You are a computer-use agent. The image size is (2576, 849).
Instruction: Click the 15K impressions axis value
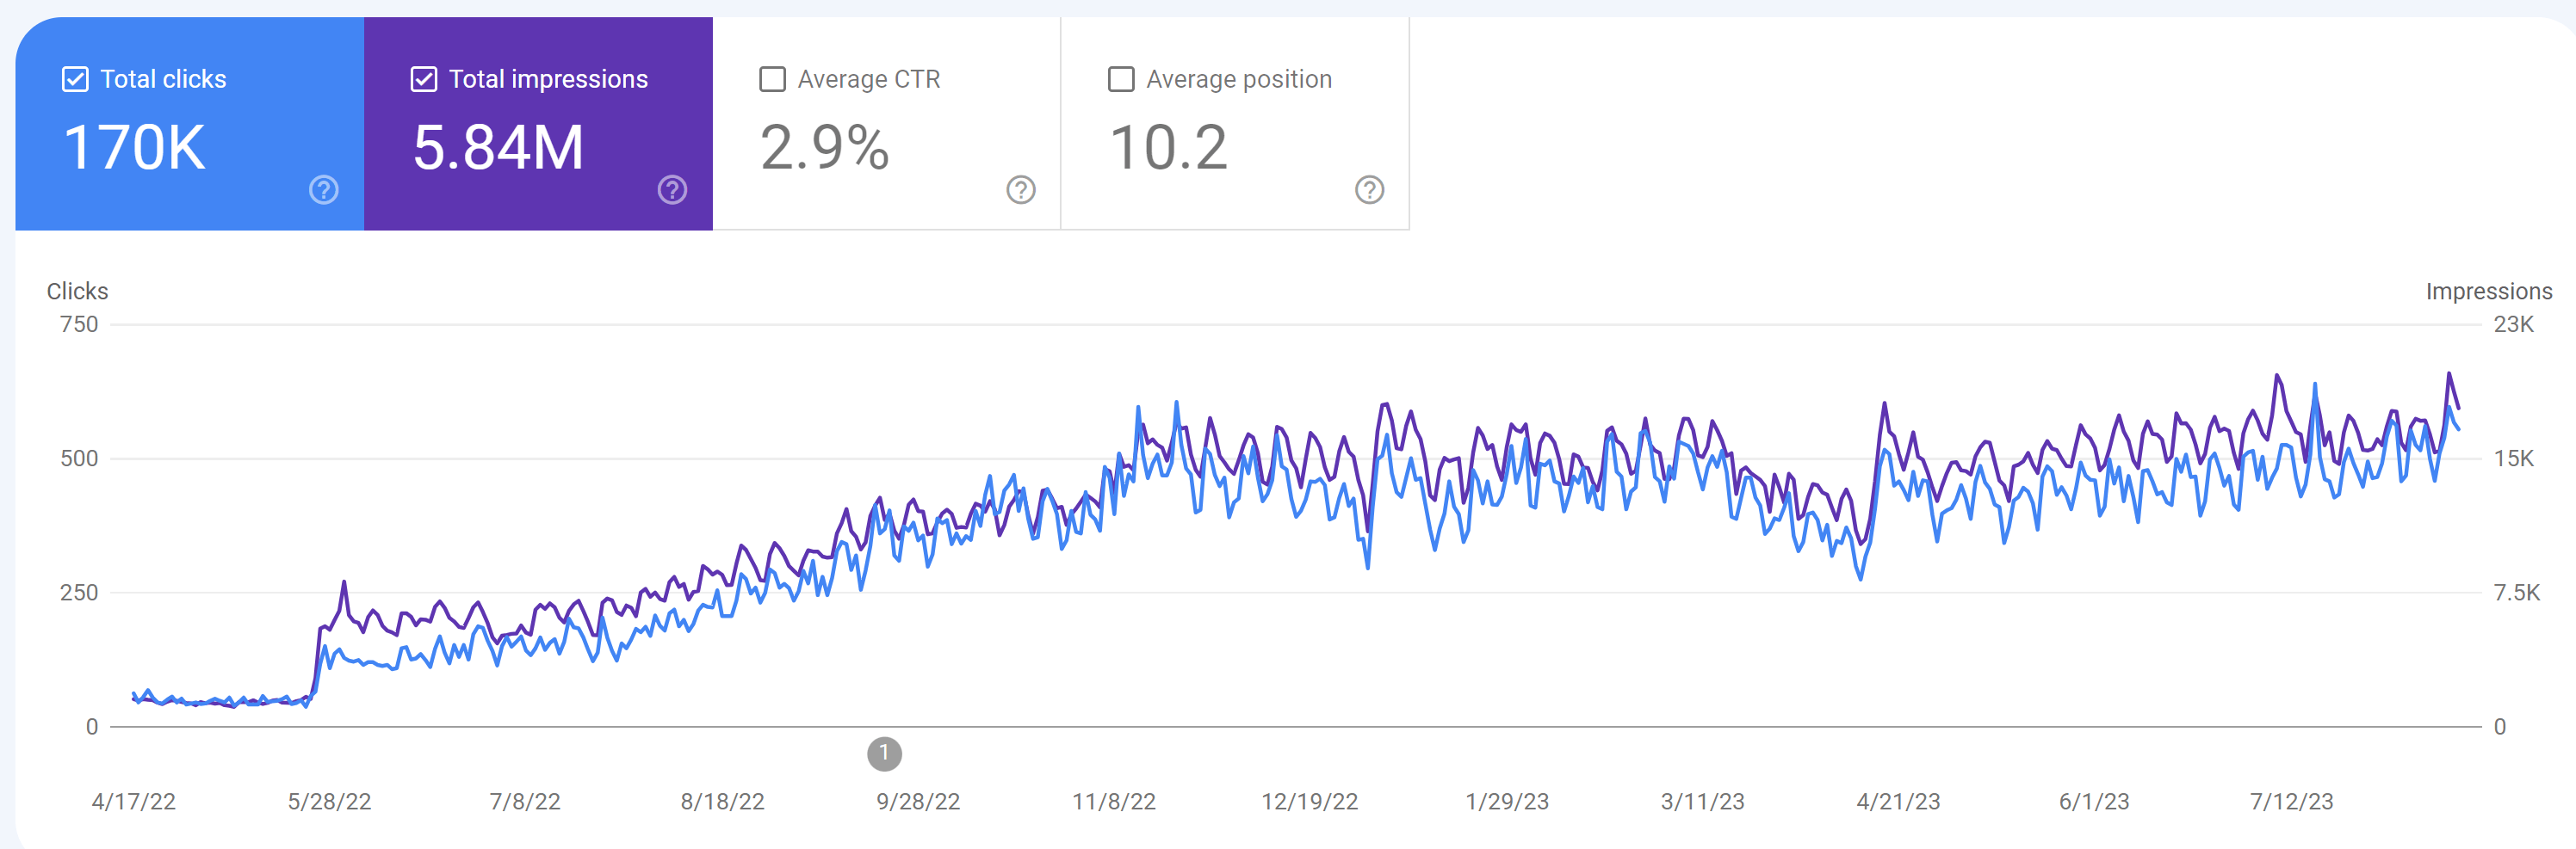click(x=2513, y=458)
